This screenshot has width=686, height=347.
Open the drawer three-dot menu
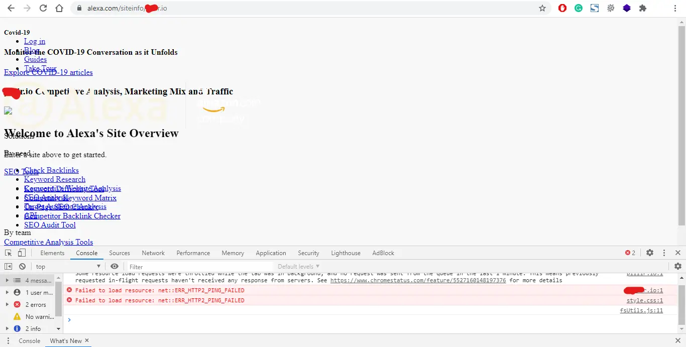coord(8,340)
